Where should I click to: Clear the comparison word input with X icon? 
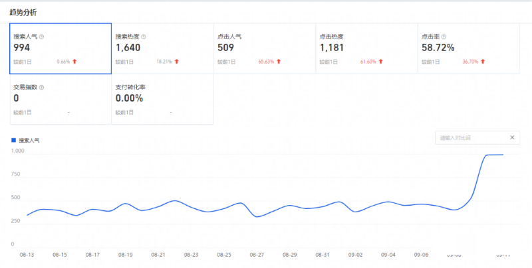click(x=511, y=137)
